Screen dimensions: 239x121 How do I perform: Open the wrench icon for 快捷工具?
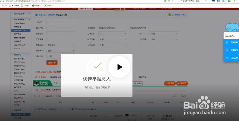[x=227, y=58]
